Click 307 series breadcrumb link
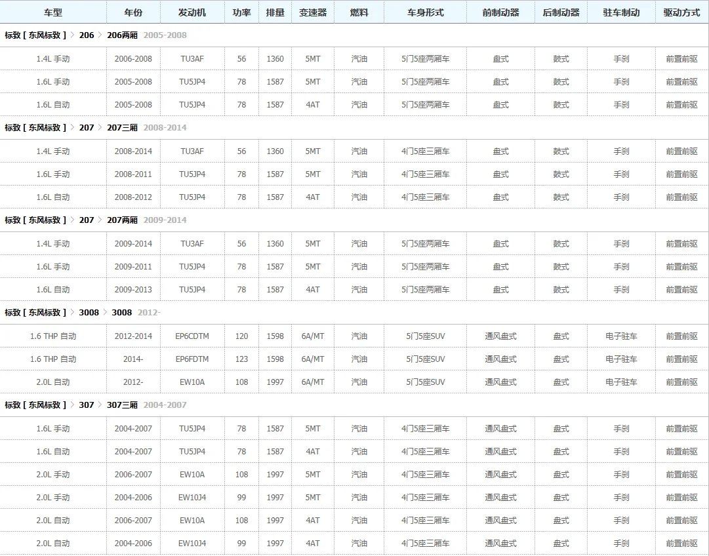 click(87, 405)
